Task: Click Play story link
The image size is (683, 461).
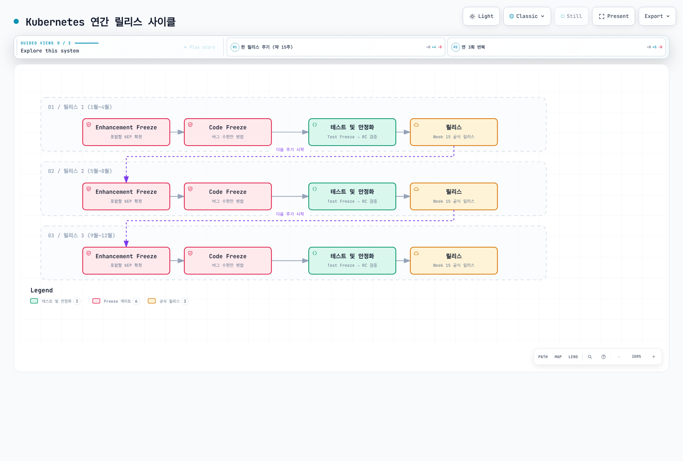Action: pos(200,47)
